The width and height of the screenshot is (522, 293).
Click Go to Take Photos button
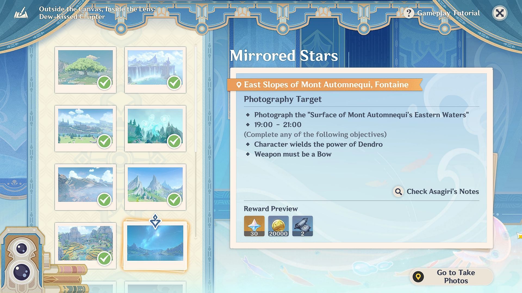click(451, 277)
